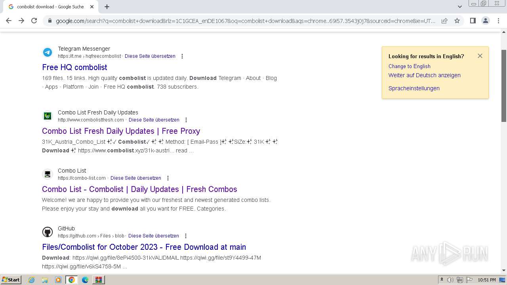
Task: Reload the current page
Action: click(x=34, y=21)
